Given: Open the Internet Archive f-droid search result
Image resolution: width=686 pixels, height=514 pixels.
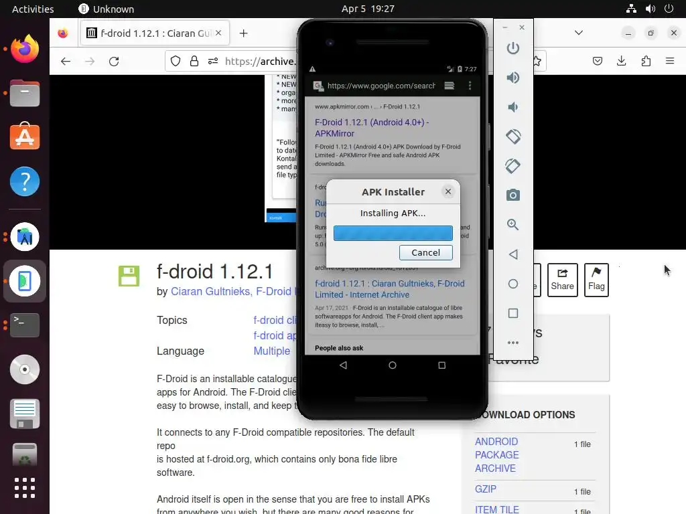Looking at the screenshot, I should [389, 289].
